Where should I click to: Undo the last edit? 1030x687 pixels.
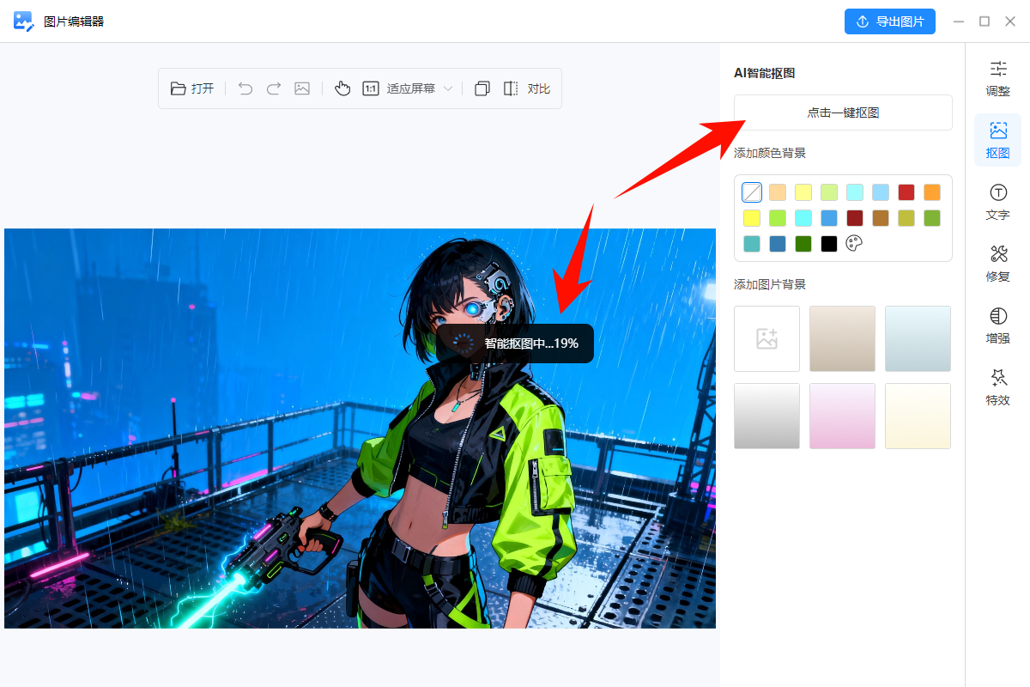point(245,88)
